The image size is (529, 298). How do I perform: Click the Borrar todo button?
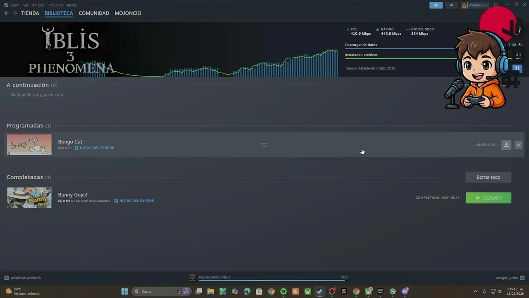coord(488,177)
